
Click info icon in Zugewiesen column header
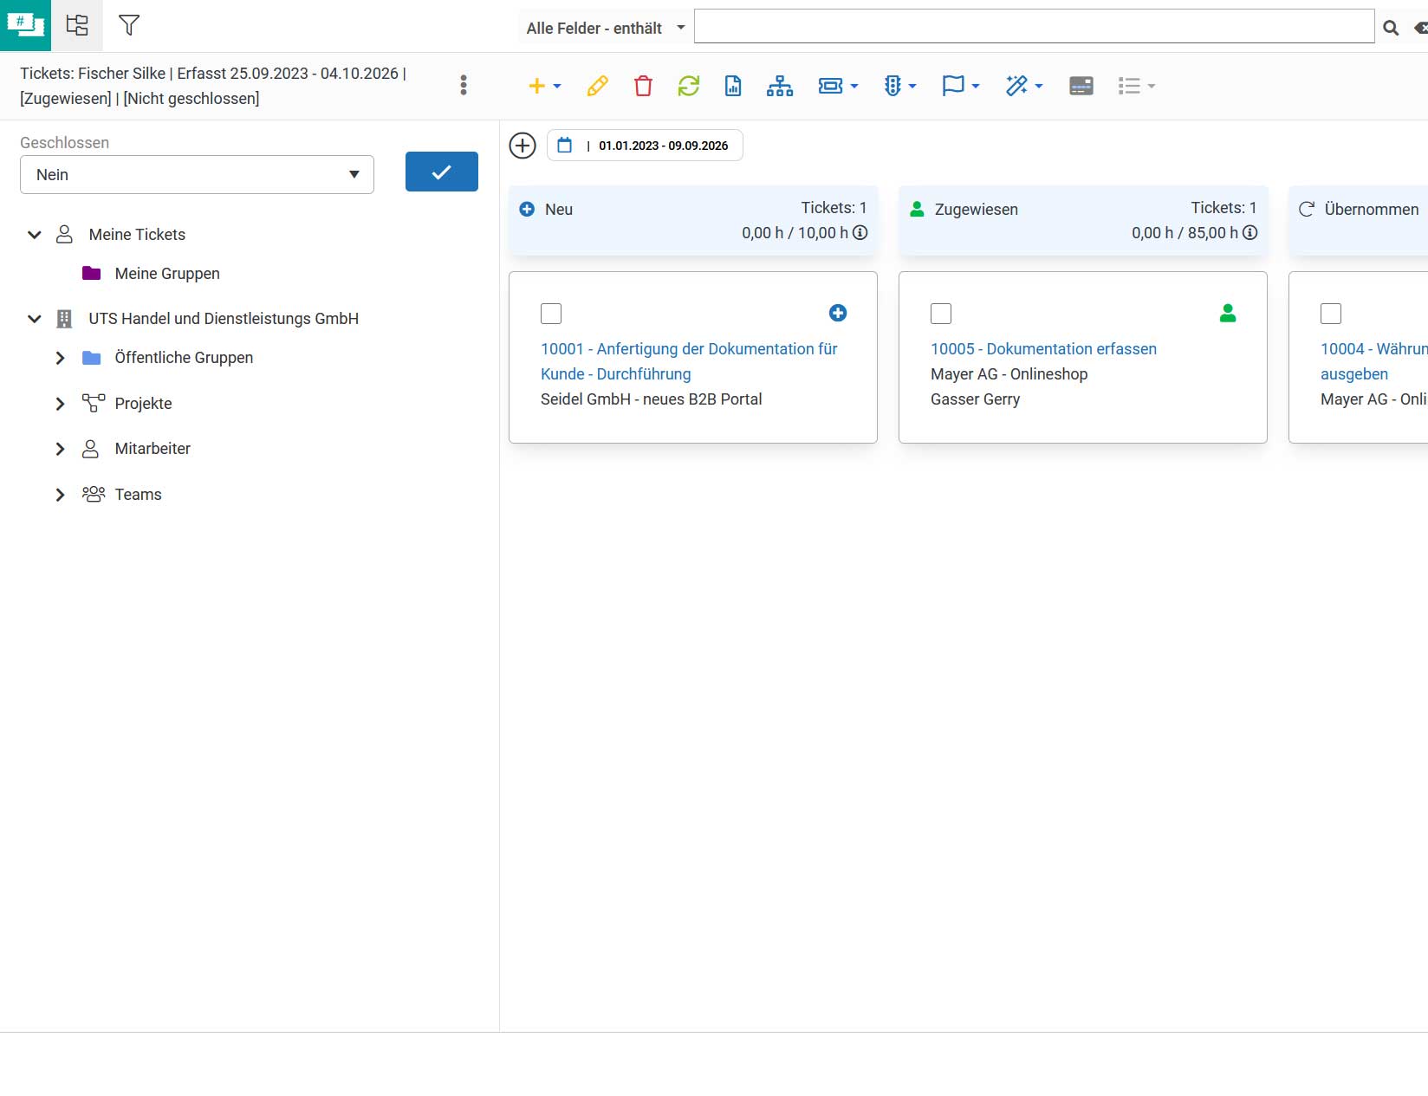click(x=1249, y=232)
